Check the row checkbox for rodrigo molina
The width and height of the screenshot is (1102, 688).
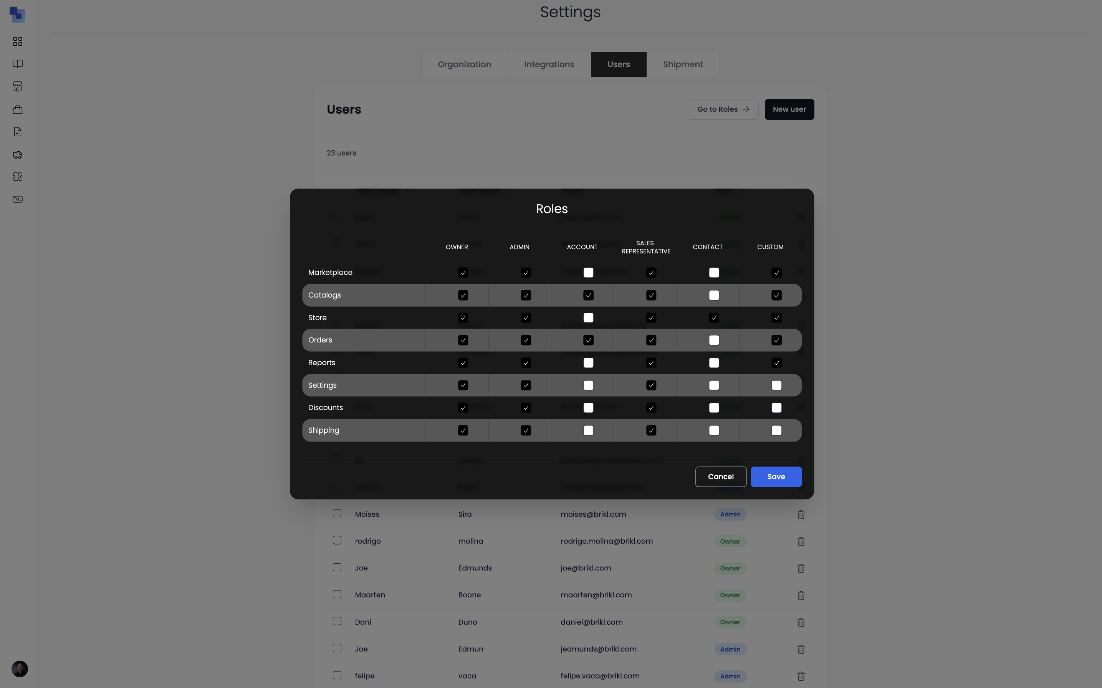[337, 540]
